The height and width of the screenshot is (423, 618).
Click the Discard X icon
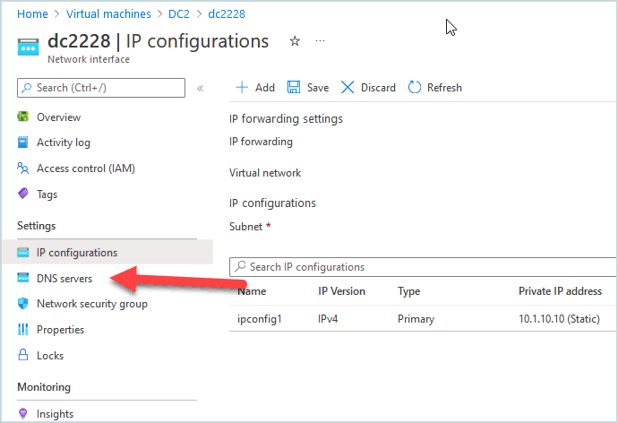click(x=348, y=87)
